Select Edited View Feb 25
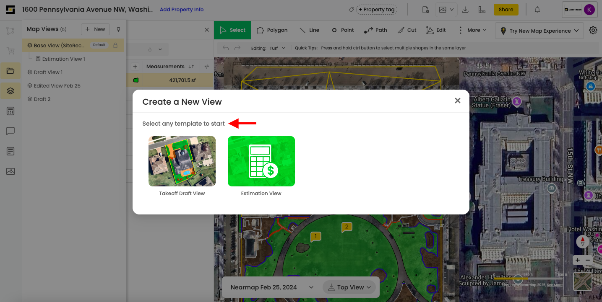This screenshot has width=602, height=302. click(57, 86)
